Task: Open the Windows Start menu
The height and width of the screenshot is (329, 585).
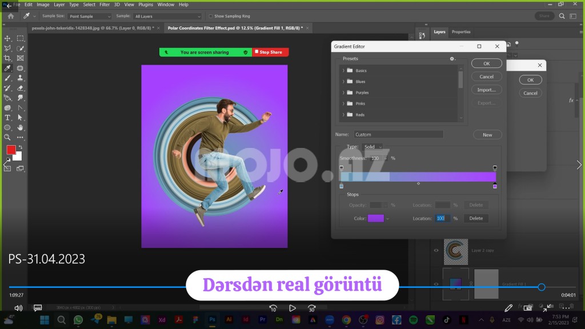Action: coord(45,320)
